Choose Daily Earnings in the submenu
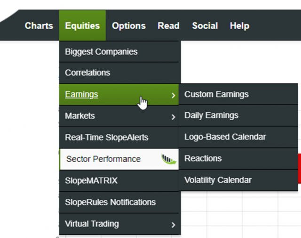Screen dimensions: 301x238 click(211, 115)
